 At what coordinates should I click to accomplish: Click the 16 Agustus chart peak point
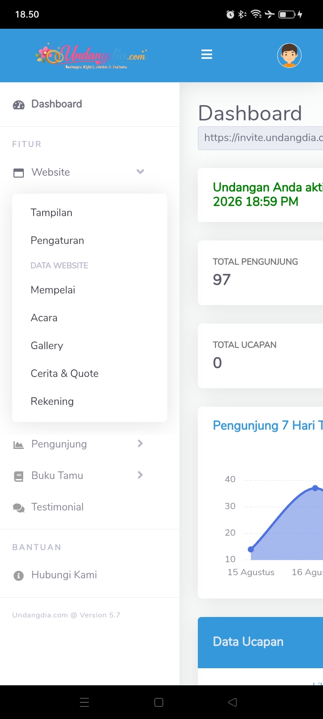(x=315, y=488)
